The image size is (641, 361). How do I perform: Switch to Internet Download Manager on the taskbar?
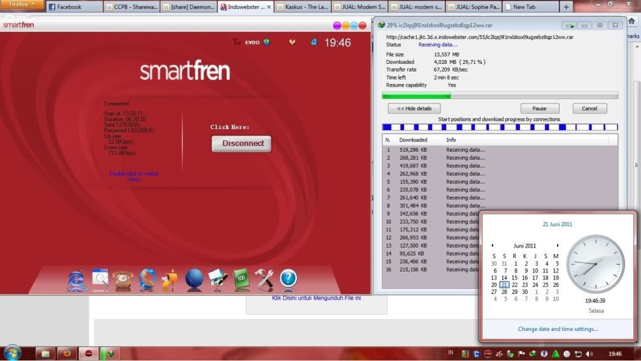click(x=110, y=353)
